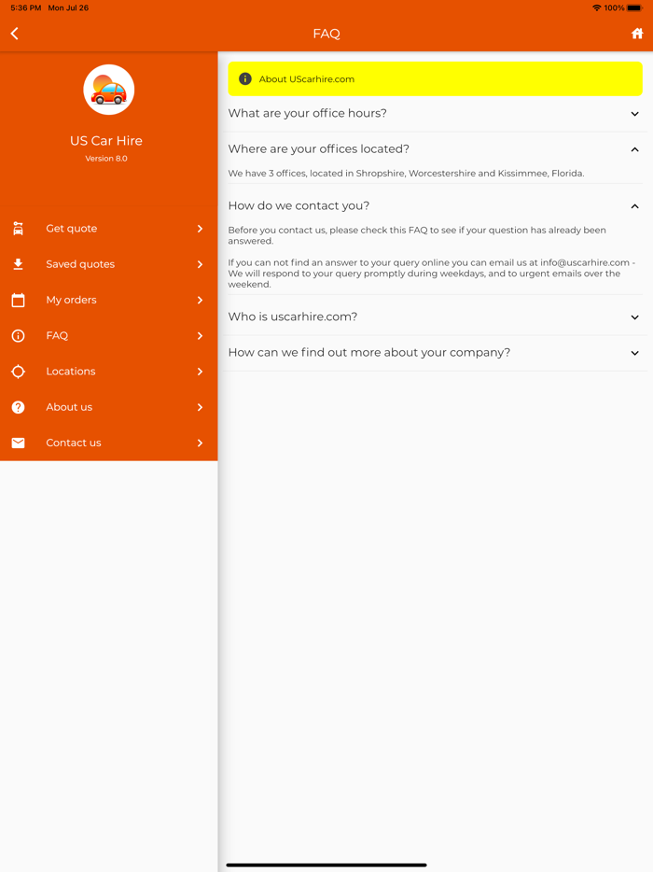Click the My orders calendar icon
The height and width of the screenshot is (872, 653).
[x=19, y=300]
